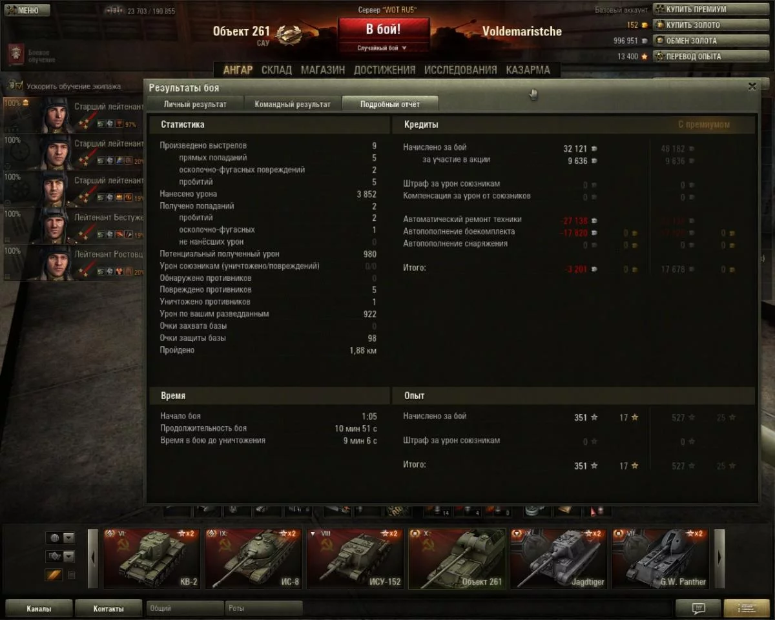775x620 pixels.
Task: Toggle Ускорить обучение экипажа checkbox
Action: pos(17,86)
